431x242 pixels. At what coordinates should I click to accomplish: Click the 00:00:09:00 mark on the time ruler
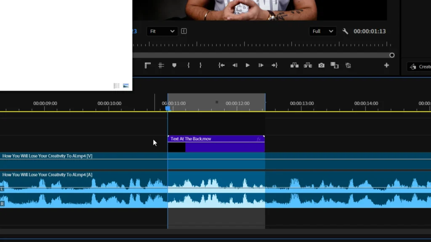[45, 103]
